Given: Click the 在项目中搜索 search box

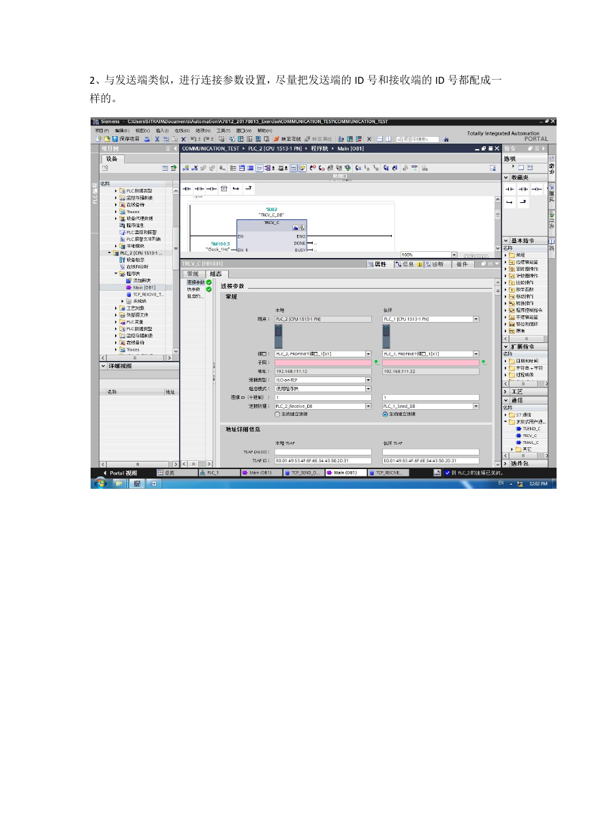Looking at the screenshot, I should coord(417,139).
